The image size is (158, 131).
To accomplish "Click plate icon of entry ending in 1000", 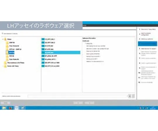I will coord(43,63).
